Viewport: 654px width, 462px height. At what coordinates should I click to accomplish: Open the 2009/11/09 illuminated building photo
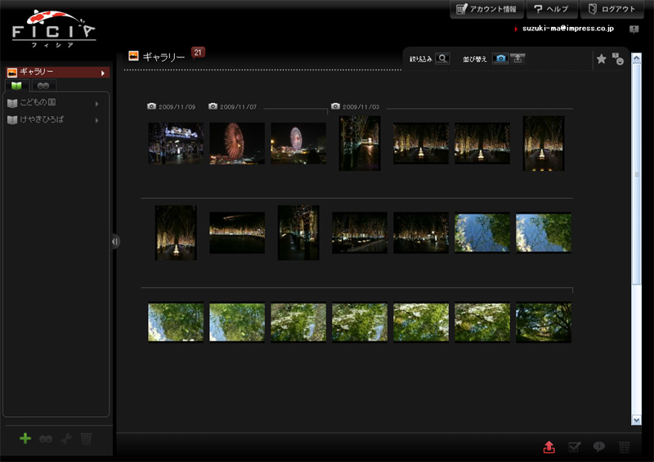pyautogui.click(x=176, y=143)
